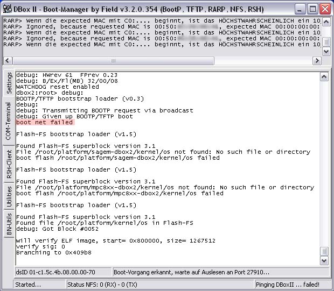The width and height of the screenshot is (334, 291).
Task: Click 'verify sig: 0' line
Action: 40,246
